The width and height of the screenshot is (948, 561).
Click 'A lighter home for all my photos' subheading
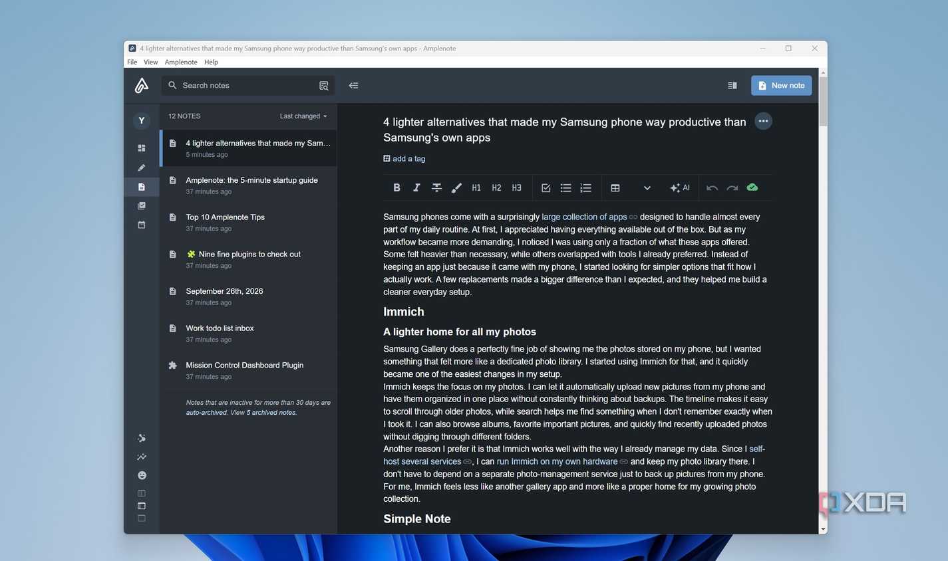tap(460, 332)
